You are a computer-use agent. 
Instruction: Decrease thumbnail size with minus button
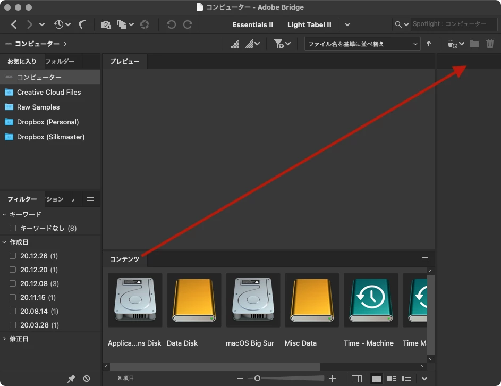240,379
